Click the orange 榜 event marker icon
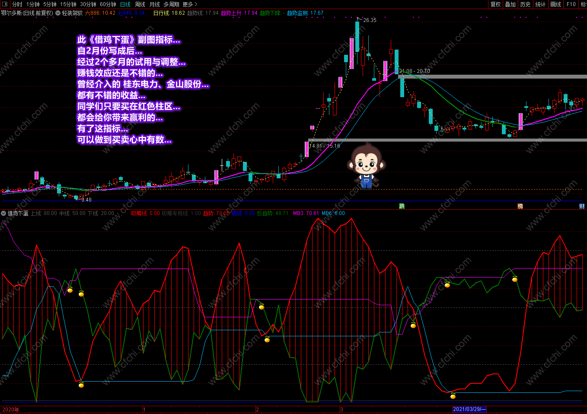The image size is (587, 414). pyautogui.click(x=520, y=206)
